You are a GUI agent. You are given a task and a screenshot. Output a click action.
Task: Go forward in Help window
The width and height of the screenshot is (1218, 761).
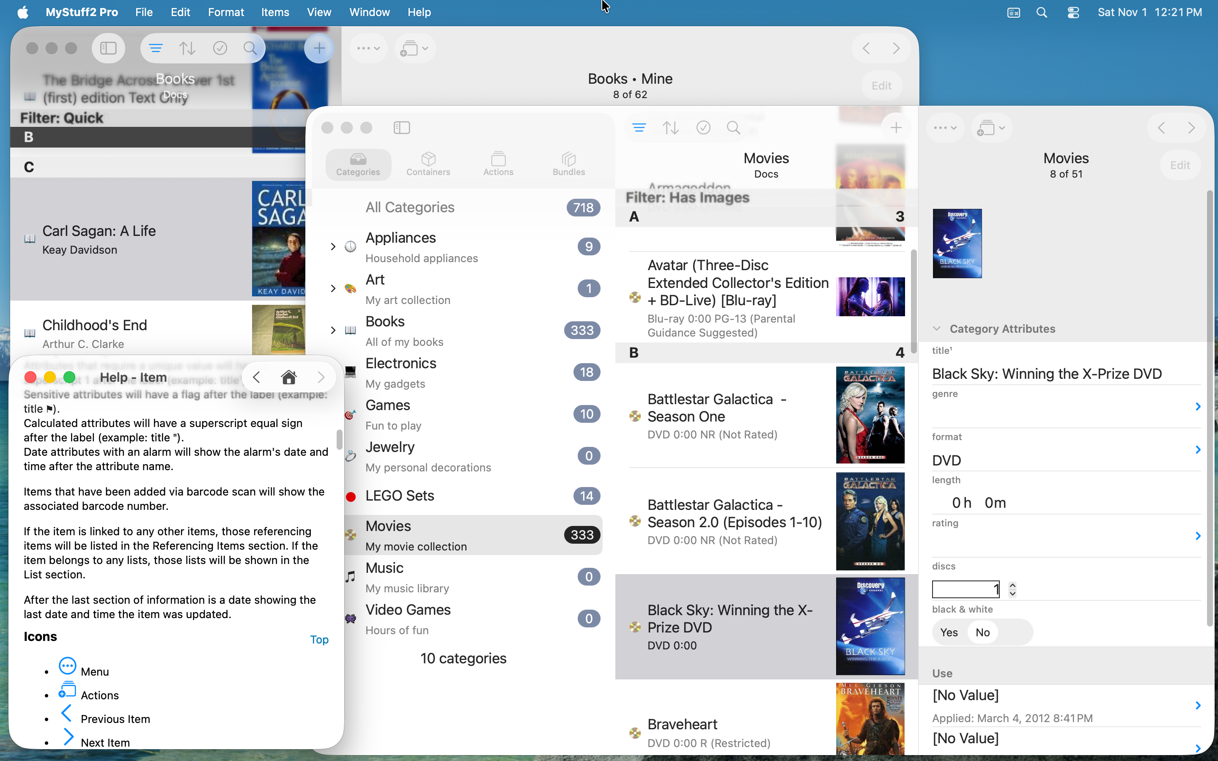tap(321, 377)
